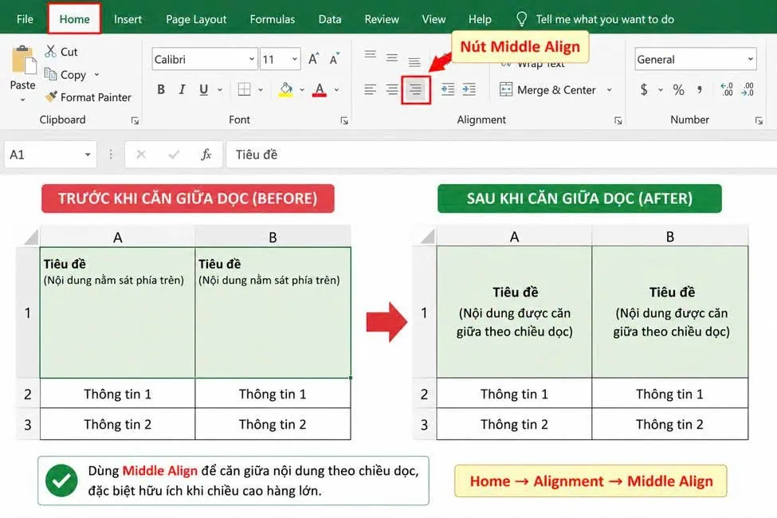Toggle the second icon in upper alignment row
The height and width of the screenshot is (518, 777).
[392, 58]
